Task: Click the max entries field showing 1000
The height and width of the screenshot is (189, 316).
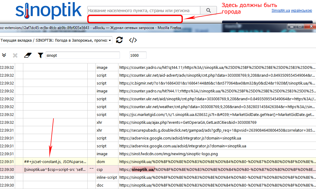Action: (x=138, y=55)
